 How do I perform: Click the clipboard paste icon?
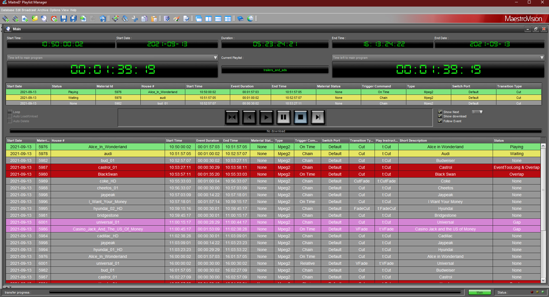[154, 19]
